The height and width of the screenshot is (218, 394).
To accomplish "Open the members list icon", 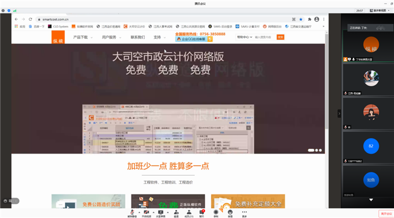I will pyautogui.click(x=189, y=213).
